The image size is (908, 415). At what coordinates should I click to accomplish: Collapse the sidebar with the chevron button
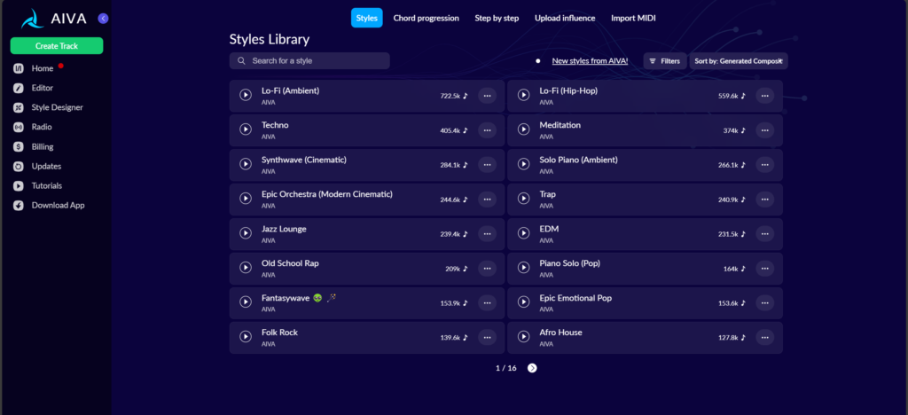[x=103, y=19]
